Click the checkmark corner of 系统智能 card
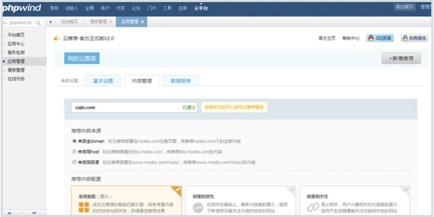The width and height of the screenshot is (434, 217). tap(177, 190)
